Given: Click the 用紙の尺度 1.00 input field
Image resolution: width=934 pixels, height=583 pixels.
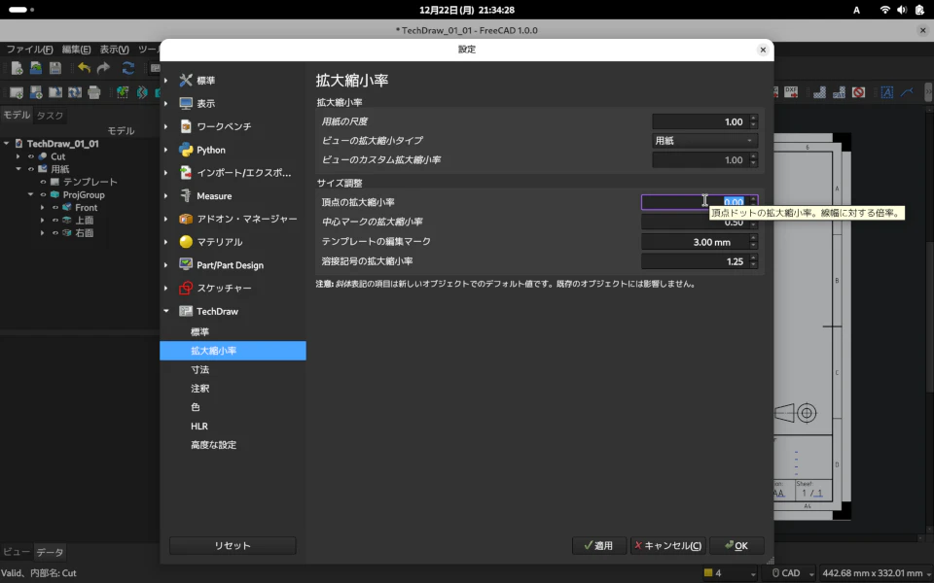Looking at the screenshot, I should tap(704, 121).
